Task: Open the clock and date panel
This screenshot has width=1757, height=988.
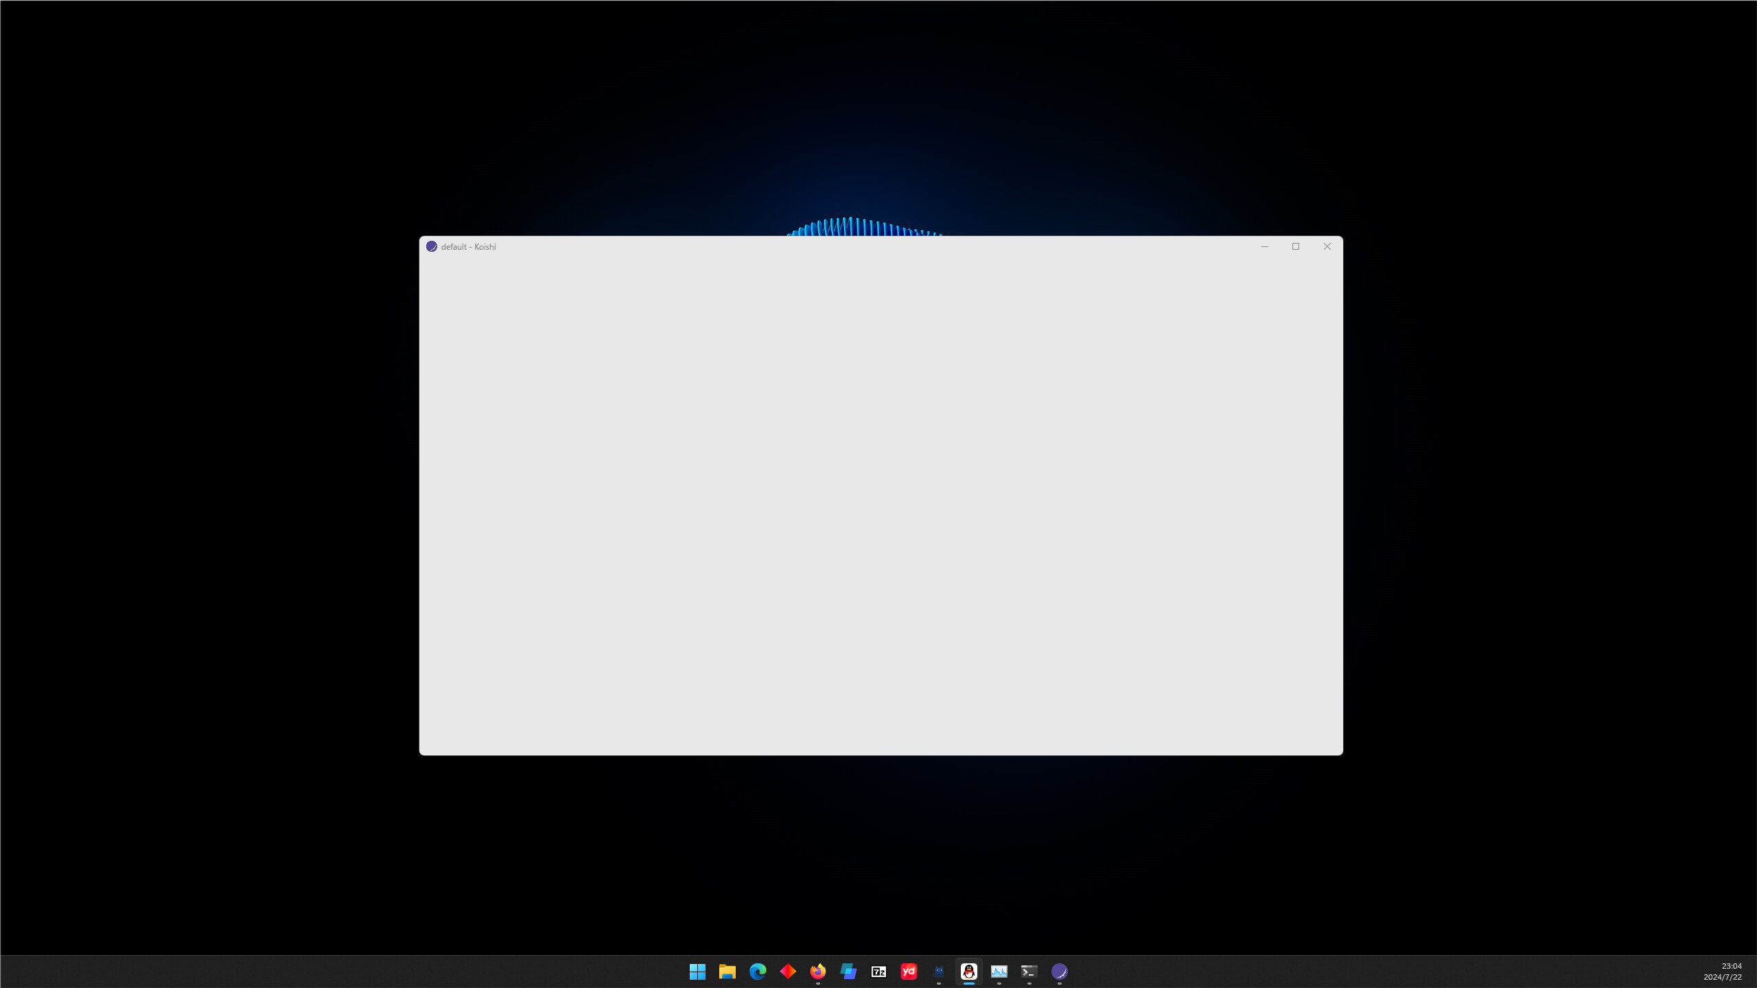Action: click(1723, 972)
